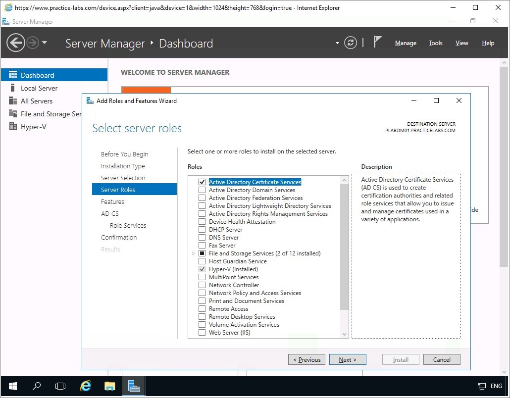Expand File and Storage Services tree node

coord(194,253)
